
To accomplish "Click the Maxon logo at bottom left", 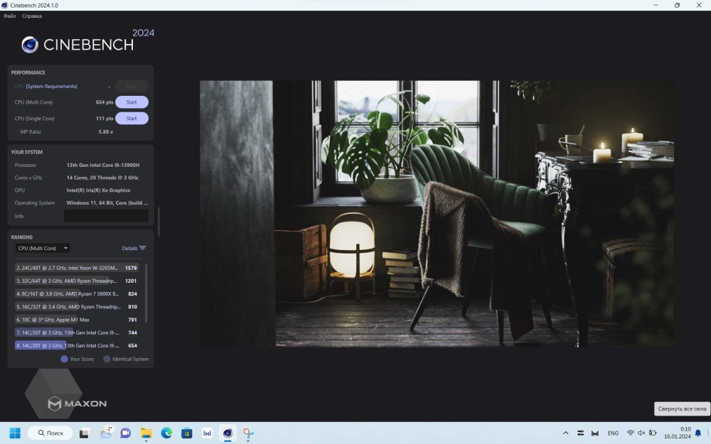I will (x=77, y=404).
